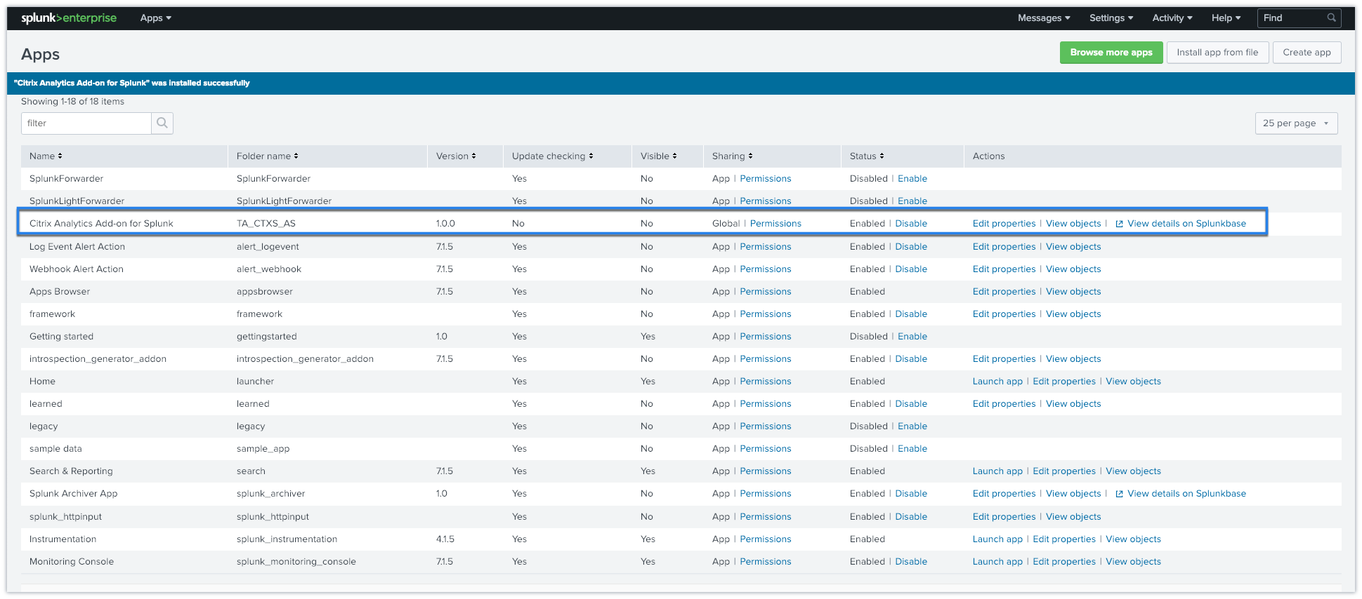This screenshot has width=1362, height=599.
Task: Click the Showing 1-18 of 18 items text
Action: click(72, 102)
